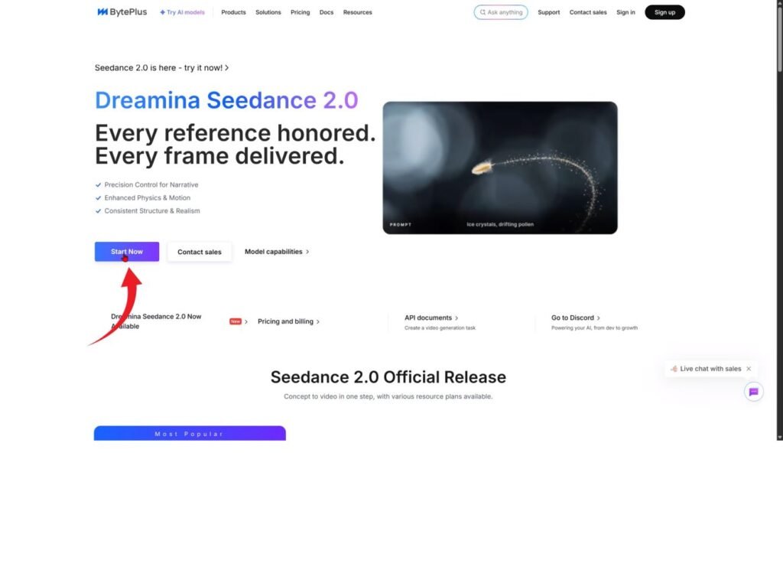Screen dimensions: 783x580
Task: Open the Products menu
Action: coord(233,12)
